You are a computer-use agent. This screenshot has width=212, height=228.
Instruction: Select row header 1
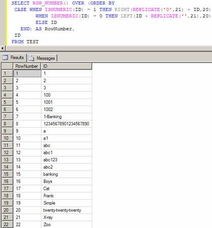7,73
